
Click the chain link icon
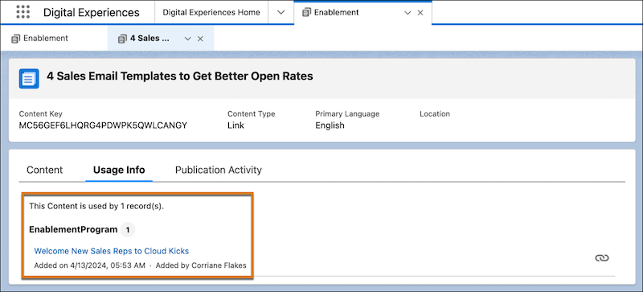tap(601, 258)
